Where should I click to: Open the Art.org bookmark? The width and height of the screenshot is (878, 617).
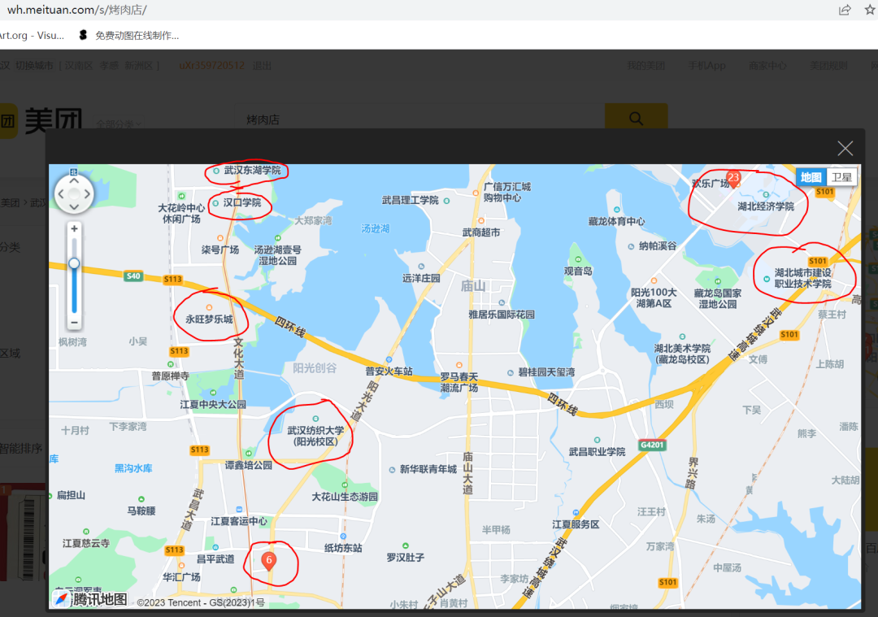(32, 35)
